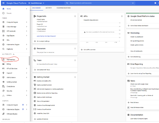Select Support in the sidebar
The image size is (159, 123).
pyautogui.click(x=9, y=73)
